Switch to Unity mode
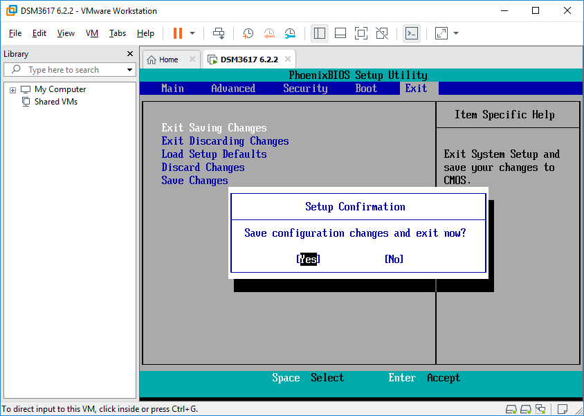This screenshot has width=584, height=416. pyautogui.click(x=382, y=33)
